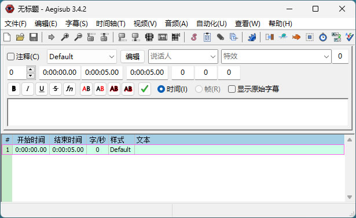Open the 自动化(U) menu
Image resolution: width=356 pixels, height=218 pixels.
pos(211,24)
